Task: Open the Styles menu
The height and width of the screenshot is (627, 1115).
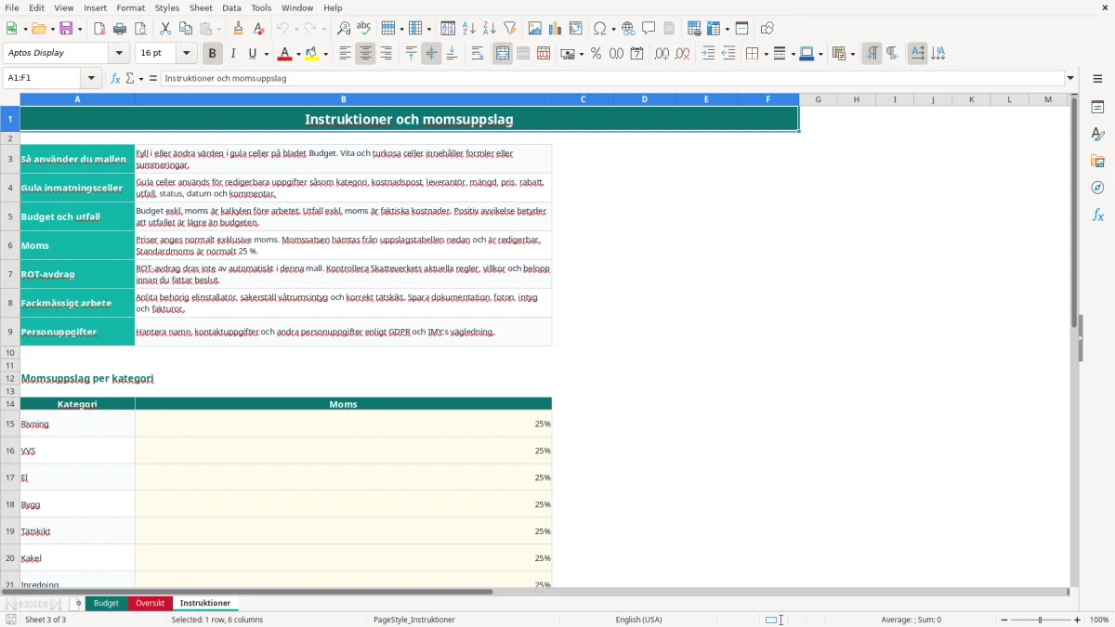Action: 167,7
